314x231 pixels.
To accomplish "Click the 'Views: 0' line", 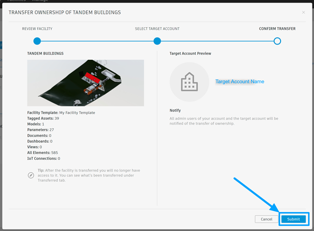I will point(35,147).
